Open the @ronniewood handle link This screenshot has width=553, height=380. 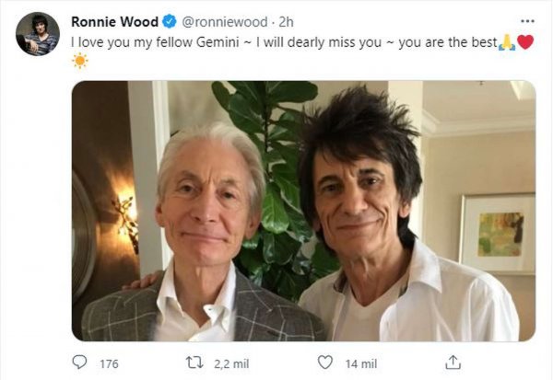point(225,22)
